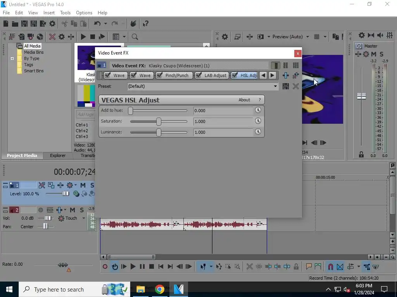
Task: Switch to the Project Media tab
Action: click(22, 155)
